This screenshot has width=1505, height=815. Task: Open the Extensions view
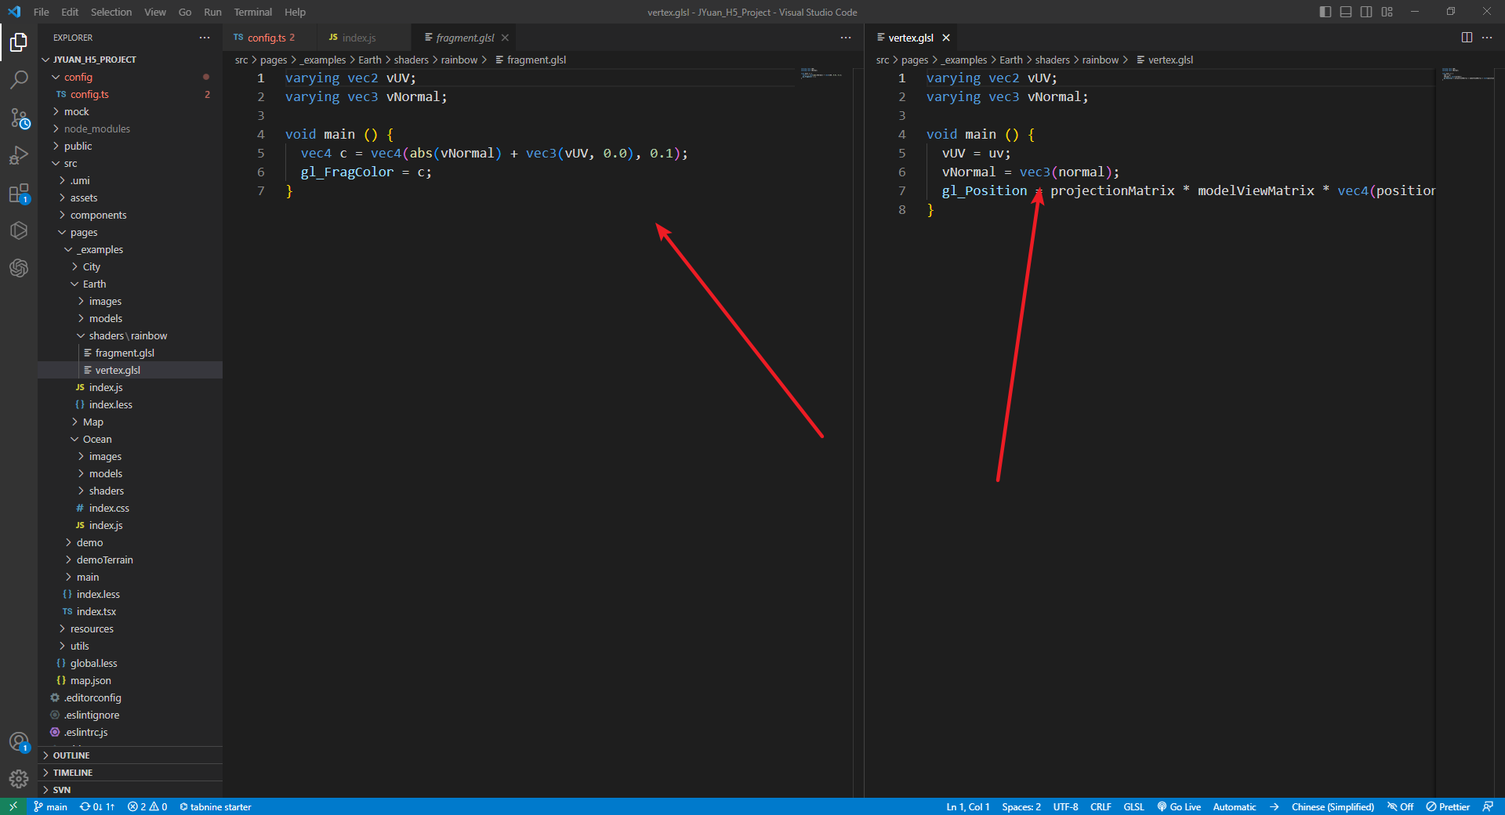(x=19, y=193)
